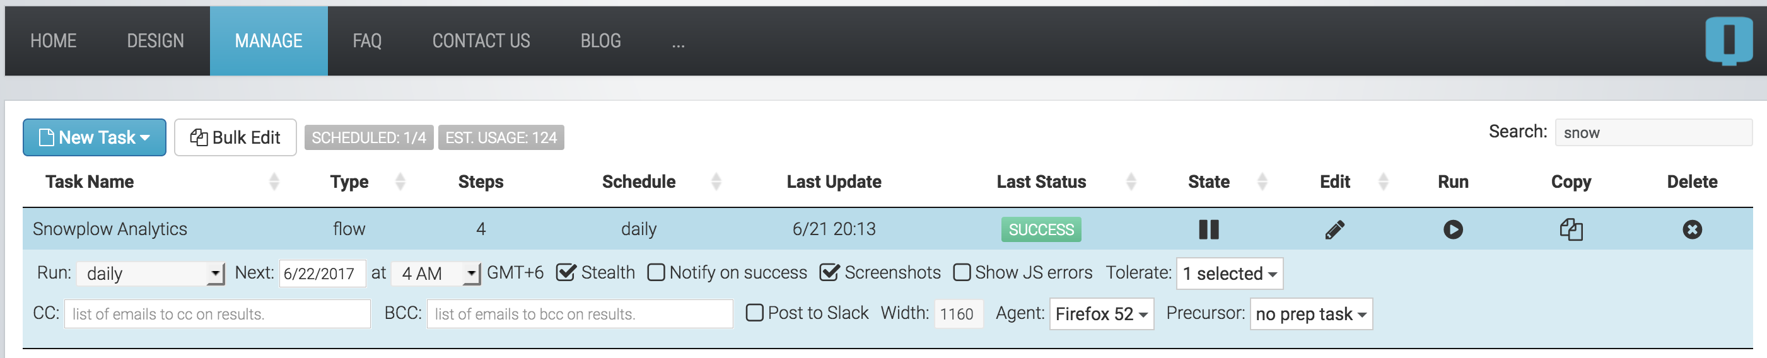Open the Run frequency daily dropdown
The image size is (1767, 358).
[151, 274]
